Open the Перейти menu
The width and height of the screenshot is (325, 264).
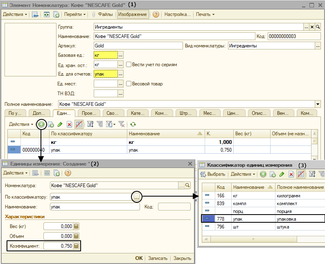click(x=75, y=14)
